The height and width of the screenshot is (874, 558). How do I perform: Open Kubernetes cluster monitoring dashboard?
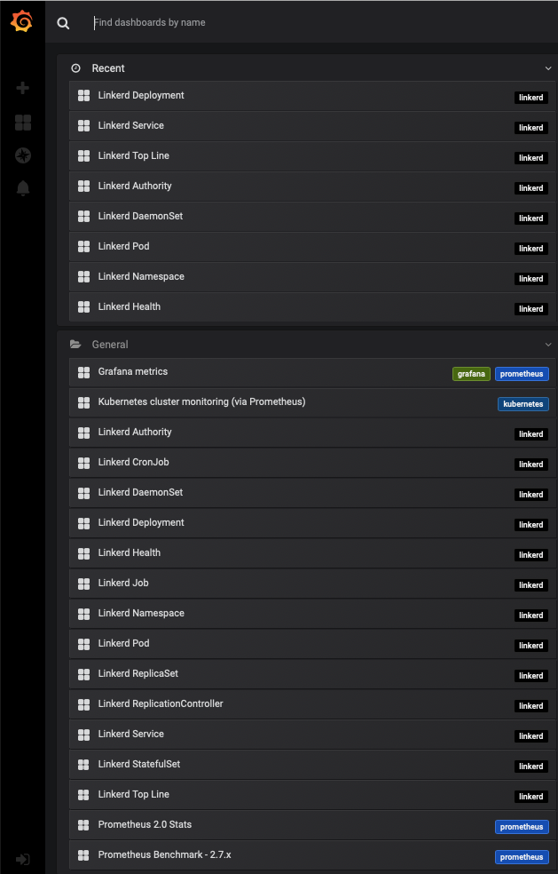coord(312,401)
